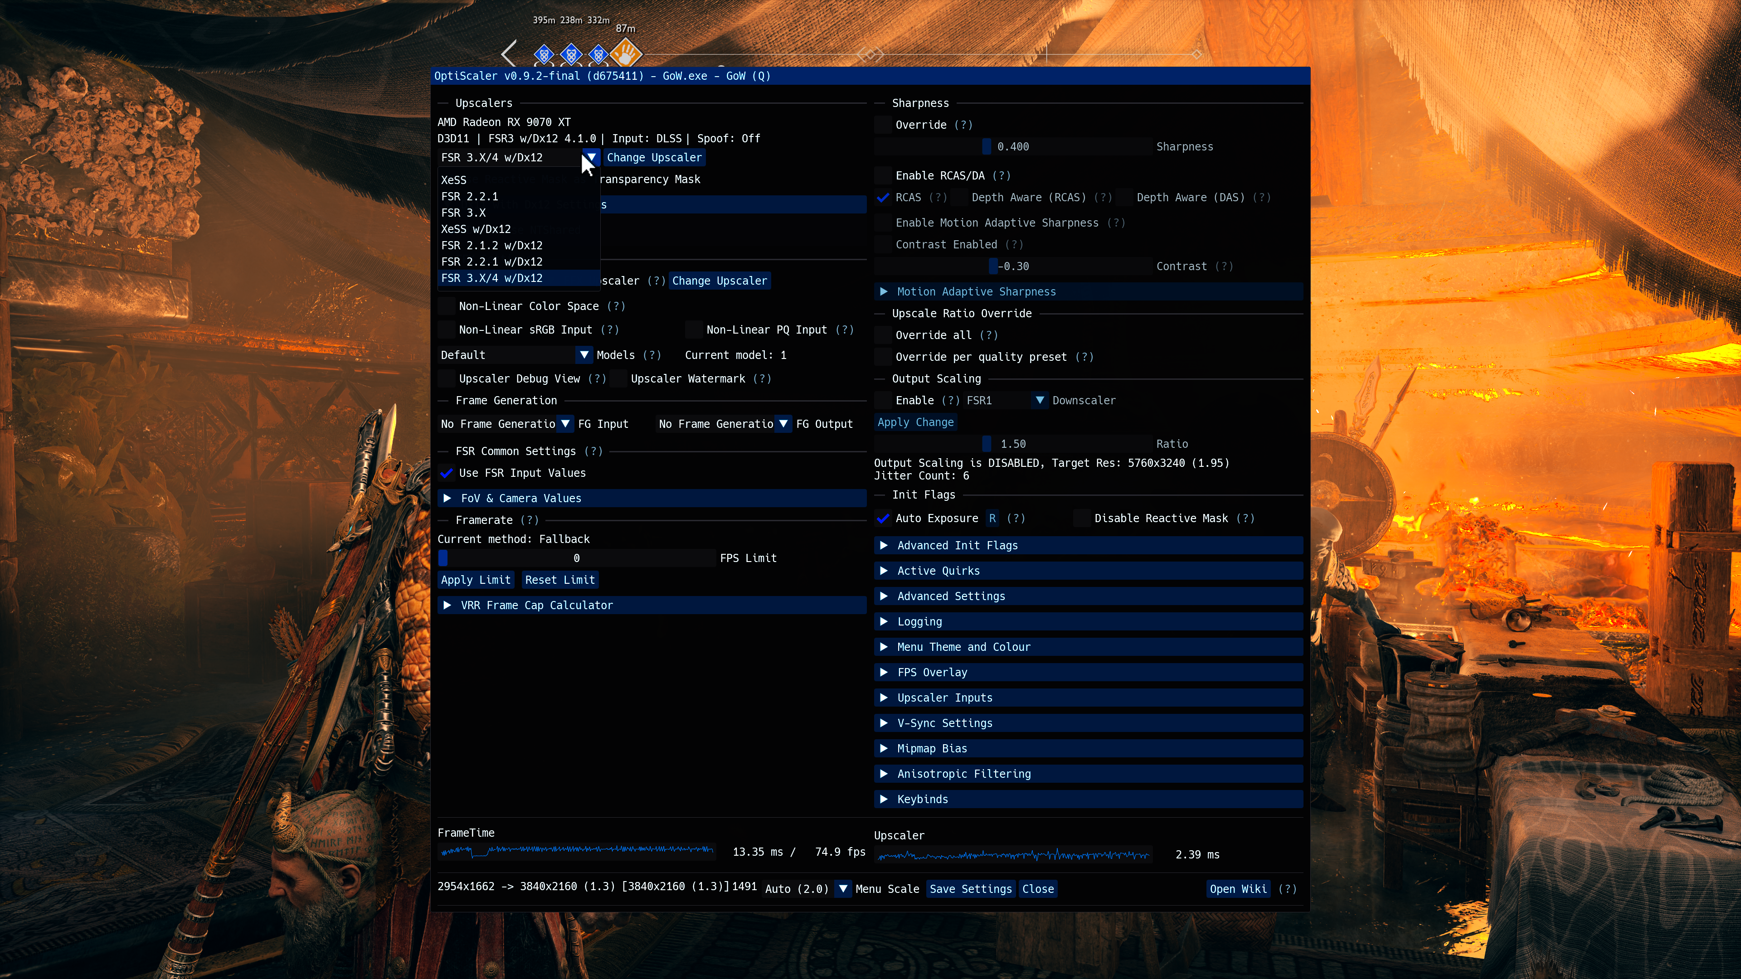The width and height of the screenshot is (1741, 979).
Task: Click the help marker after Depth Aware (DAS)
Action: (x=1261, y=197)
